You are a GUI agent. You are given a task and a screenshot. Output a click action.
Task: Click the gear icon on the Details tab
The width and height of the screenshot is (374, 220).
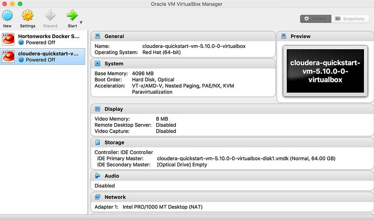(x=307, y=19)
